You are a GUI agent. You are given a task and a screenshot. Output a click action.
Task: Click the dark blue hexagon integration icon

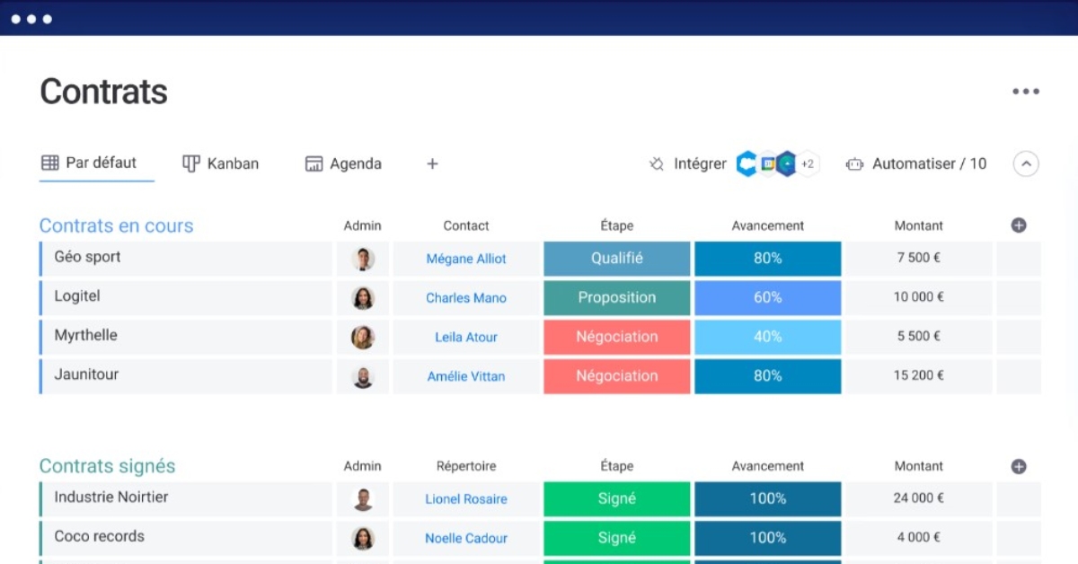point(787,163)
